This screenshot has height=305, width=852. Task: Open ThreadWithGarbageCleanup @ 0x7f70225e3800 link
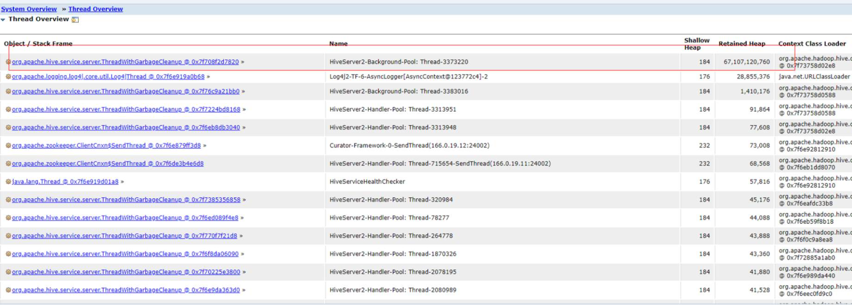[126, 272]
